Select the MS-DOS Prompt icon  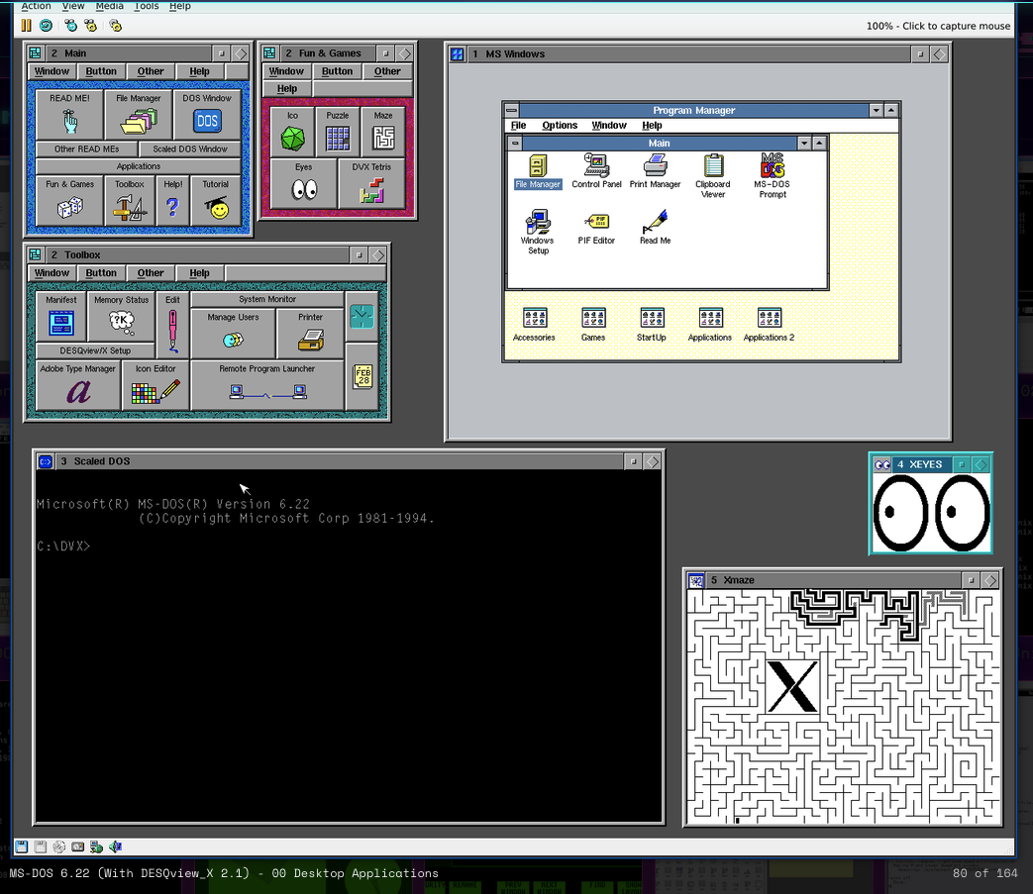click(x=773, y=176)
